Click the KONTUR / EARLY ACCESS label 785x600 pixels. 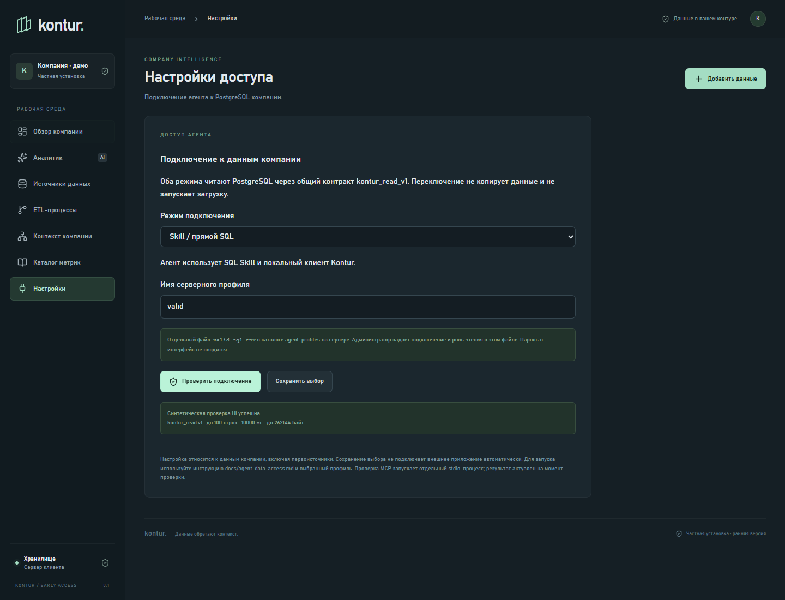click(46, 586)
